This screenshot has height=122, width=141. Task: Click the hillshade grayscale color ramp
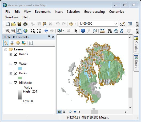tap(20, 95)
